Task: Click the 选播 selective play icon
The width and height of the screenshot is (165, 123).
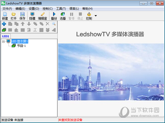Action: coord(63,16)
